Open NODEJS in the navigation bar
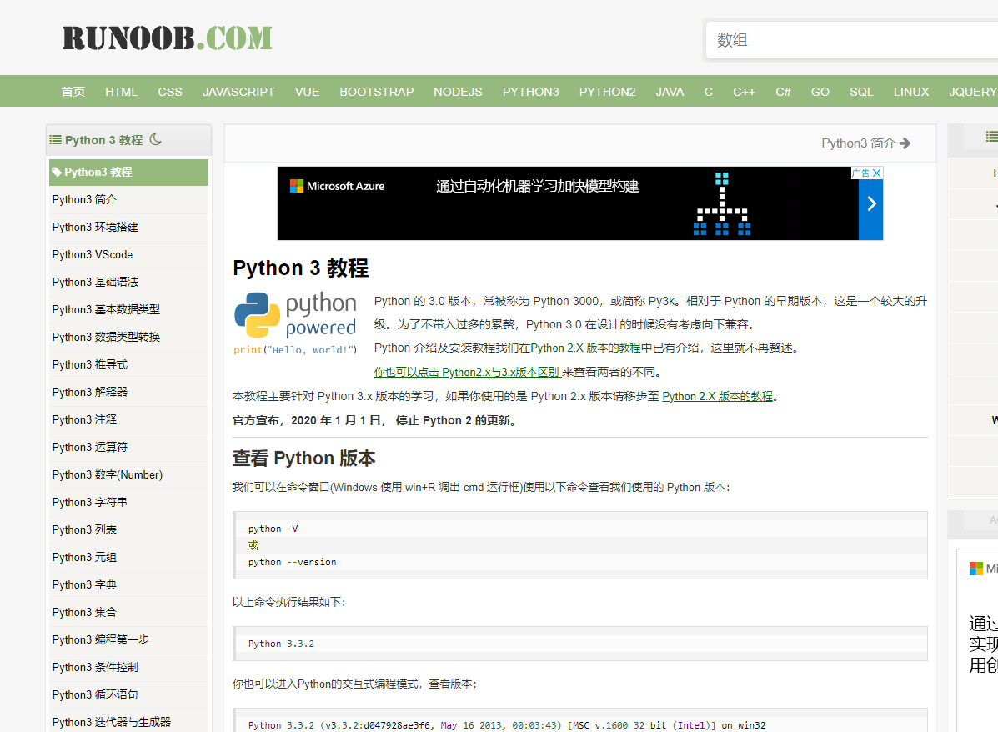The height and width of the screenshot is (732, 998). pyautogui.click(x=459, y=92)
